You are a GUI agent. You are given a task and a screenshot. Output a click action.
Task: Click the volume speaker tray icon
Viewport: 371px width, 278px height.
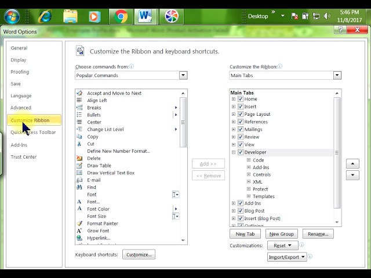327,16
